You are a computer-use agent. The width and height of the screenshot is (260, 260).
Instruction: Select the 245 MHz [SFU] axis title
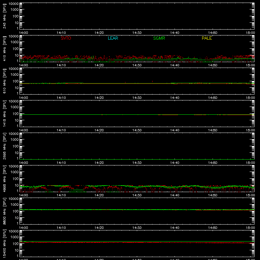click(x=5, y=16)
